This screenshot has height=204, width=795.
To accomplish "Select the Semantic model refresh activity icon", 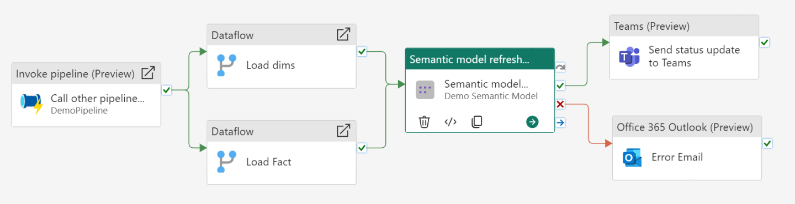I will (x=425, y=90).
